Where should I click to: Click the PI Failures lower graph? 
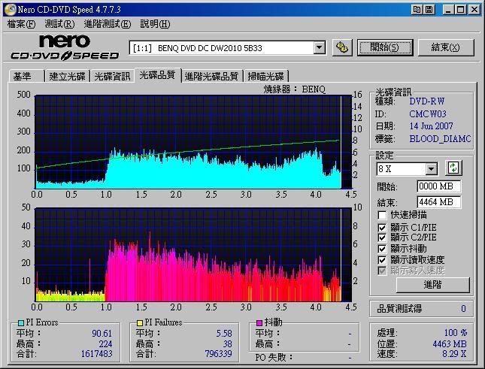coord(193,255)
